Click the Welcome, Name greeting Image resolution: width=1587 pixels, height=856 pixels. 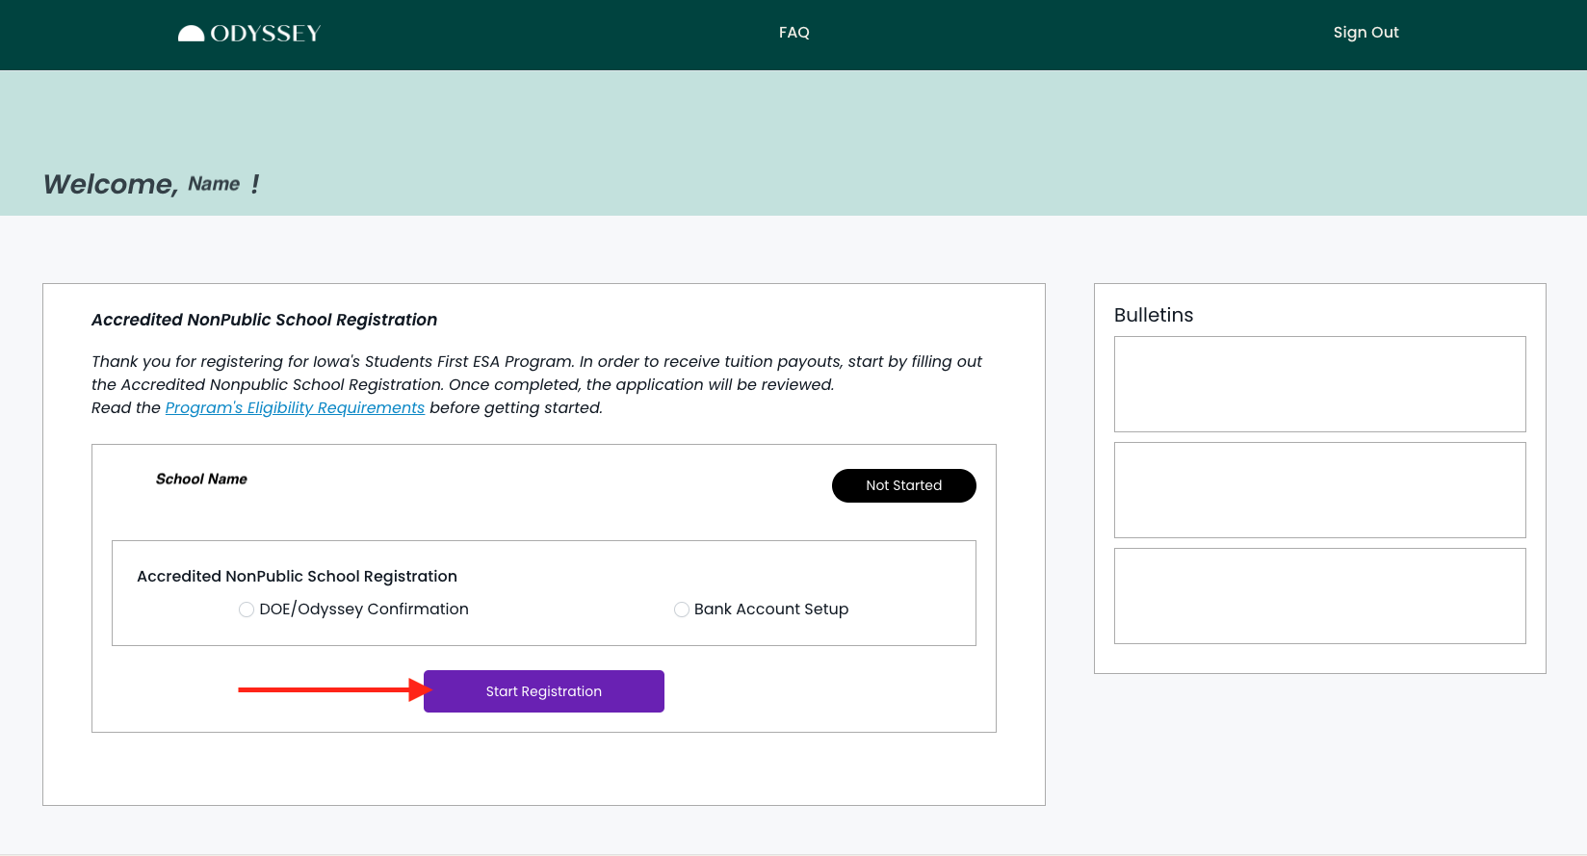(x=151, y=184)
